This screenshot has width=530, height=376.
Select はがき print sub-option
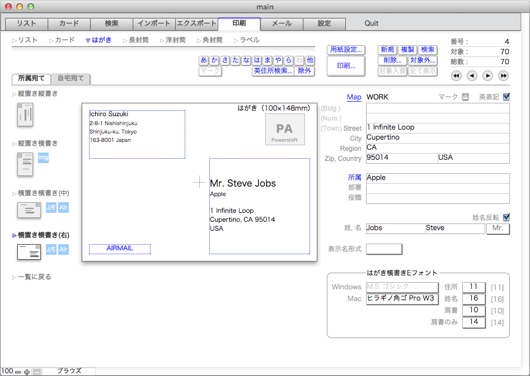click(x=99, y=40)
